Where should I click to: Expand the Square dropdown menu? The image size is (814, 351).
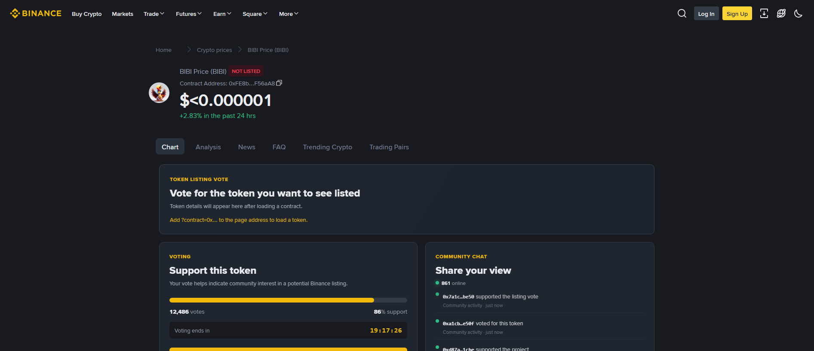(255, 14)
